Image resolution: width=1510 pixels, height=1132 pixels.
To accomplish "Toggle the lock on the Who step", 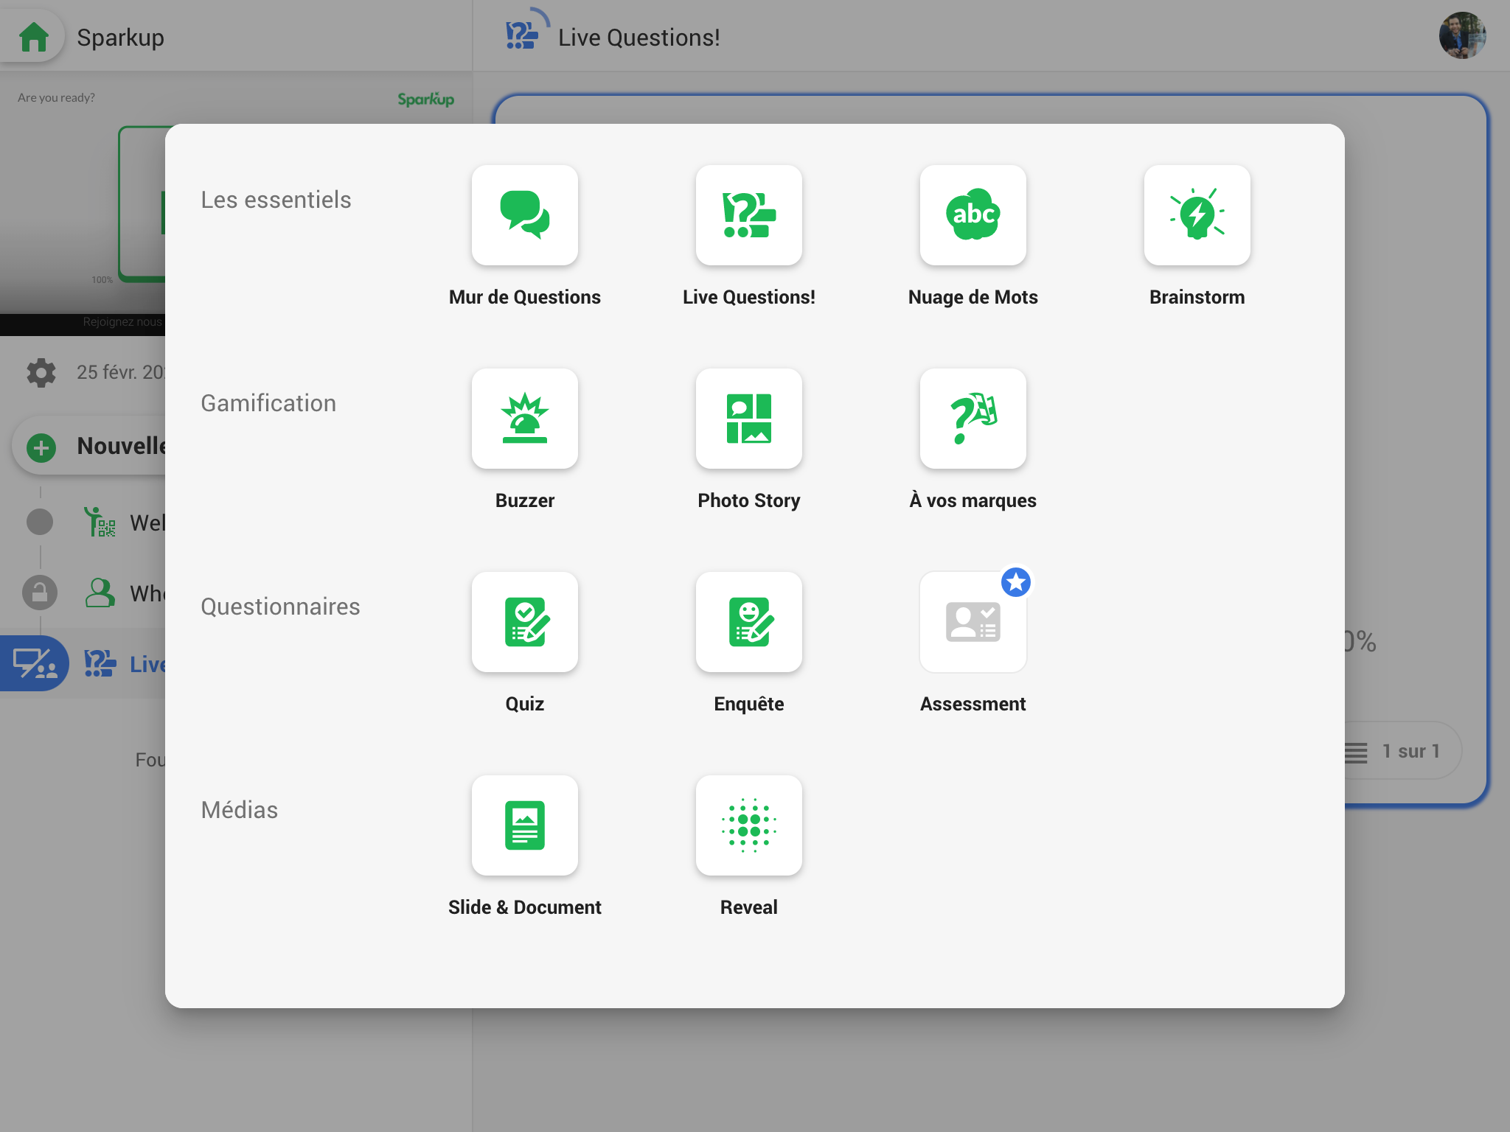I will (x=40, y=593).
